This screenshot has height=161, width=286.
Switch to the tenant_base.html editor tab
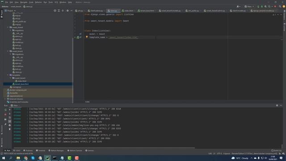(147, 11)
